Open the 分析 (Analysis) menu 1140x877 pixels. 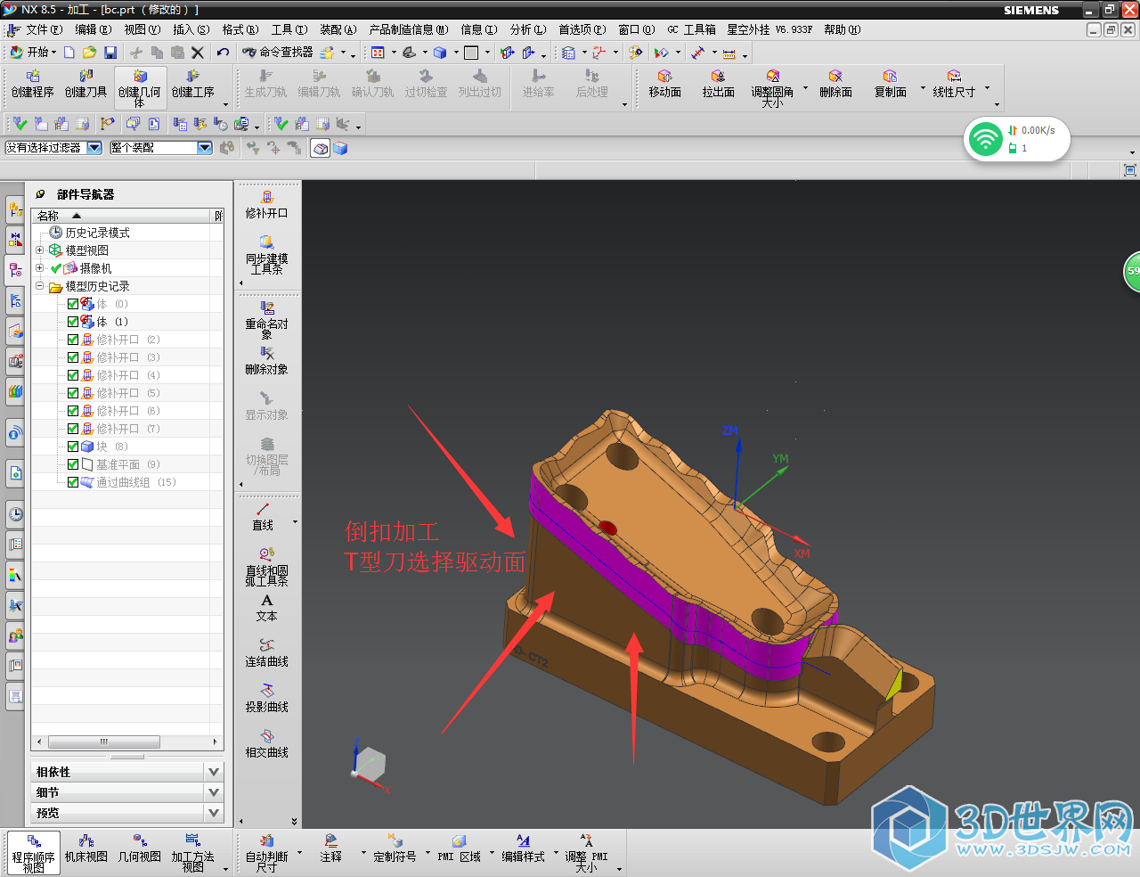coord(528,29)
